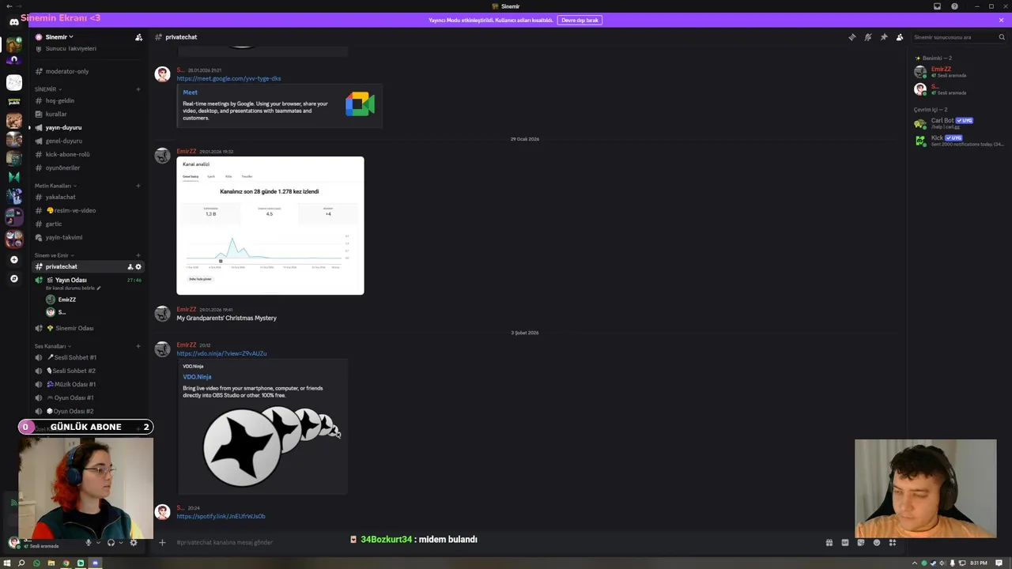This screenshot has height=569, width=1012.
Task: Open Carl Bot profile in member list
Action: (958, 123)
